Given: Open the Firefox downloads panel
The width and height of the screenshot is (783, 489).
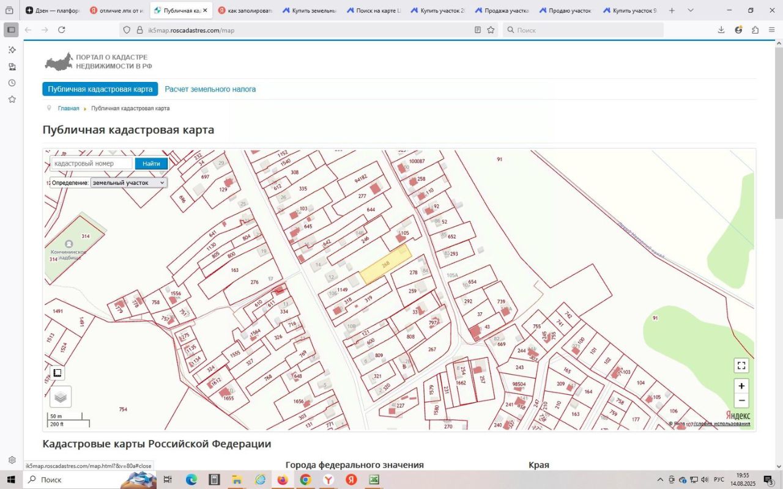Looking at the screenshot, I should (x=721, y=30).
